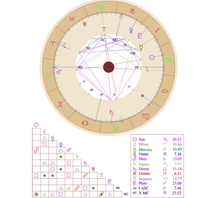Select the 'Jupiter' name in the positions legend
Viewport: 204px width, 198px height.
tap(144, 164)
